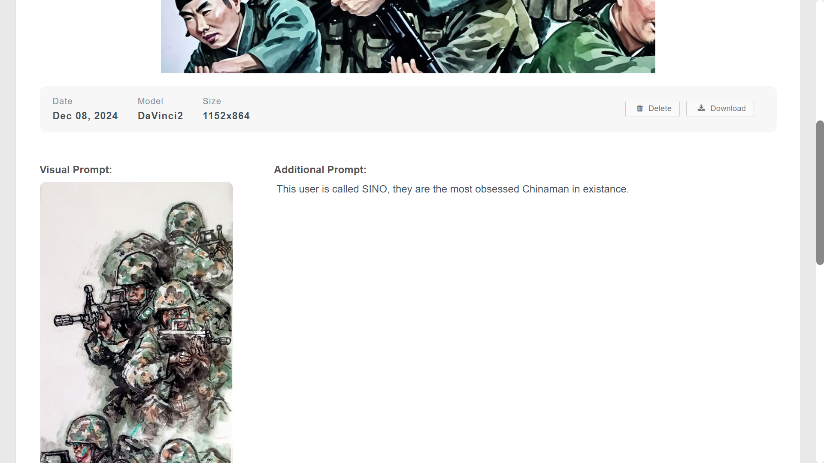
Task: Click the Date label
Action: tap(63, 101)
